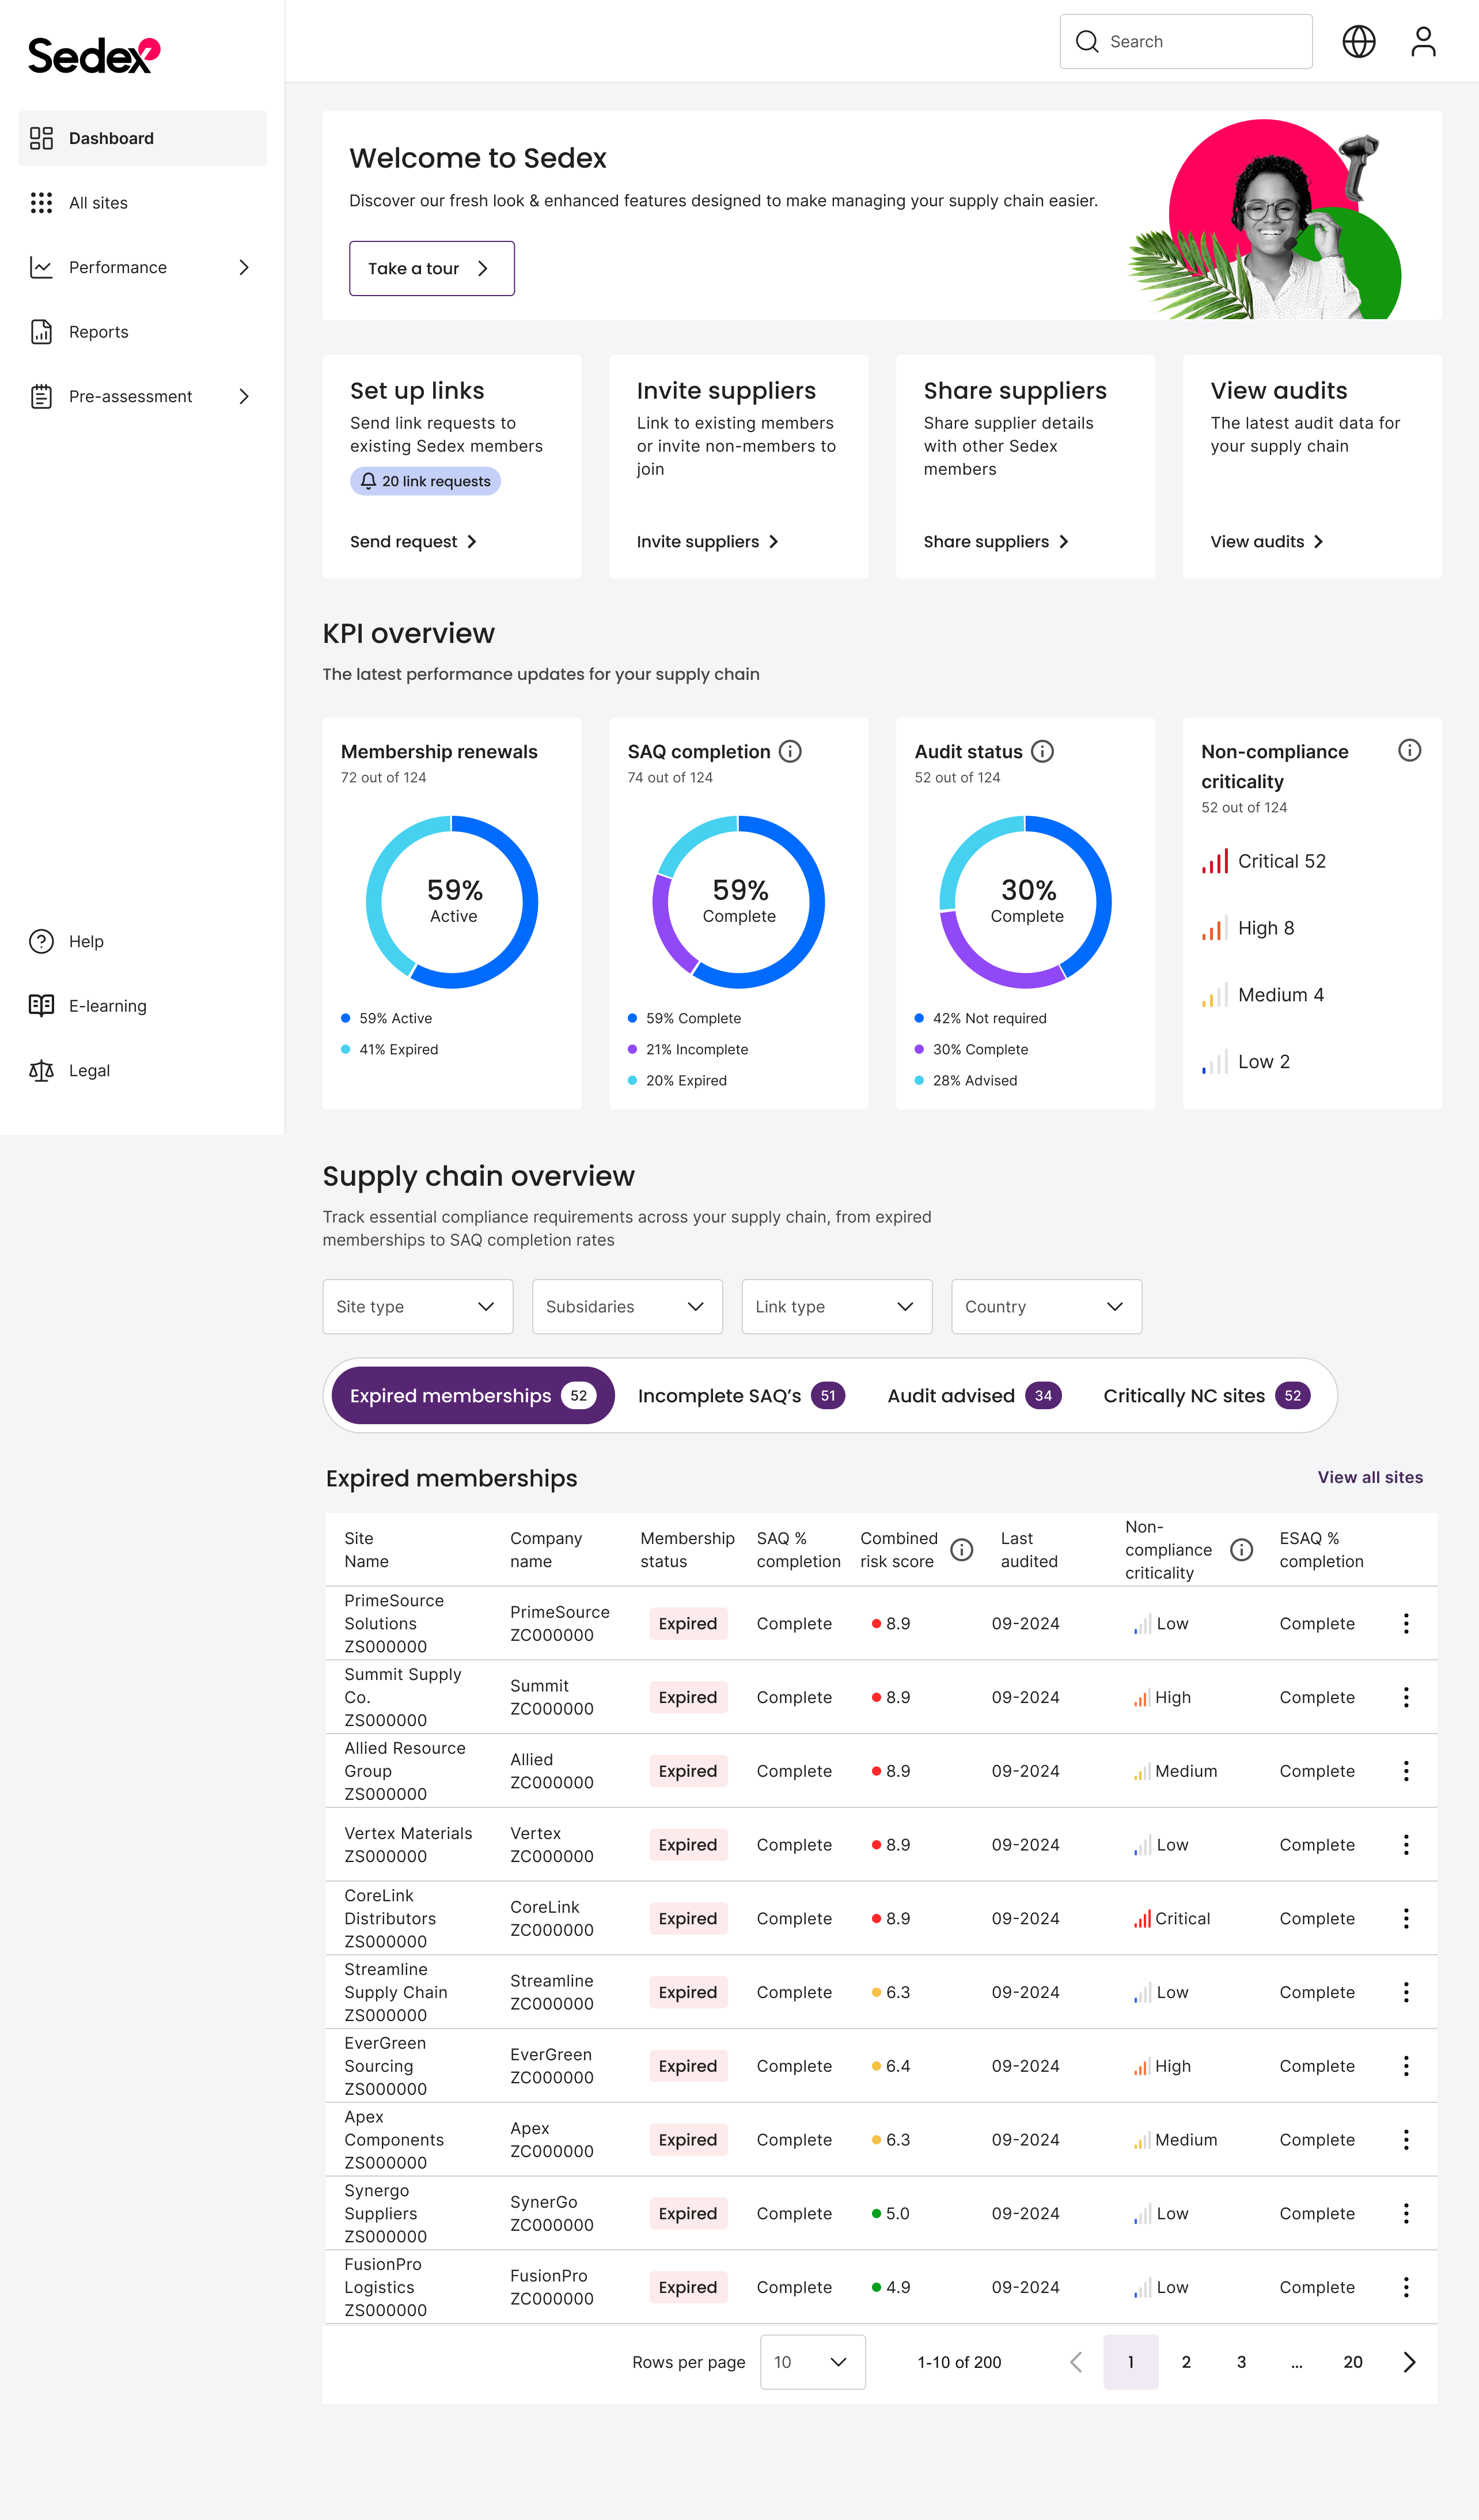Viewport: 1479px width, 2520px height.
Task: Open the user profile icon
Action: coord(1423,42)
